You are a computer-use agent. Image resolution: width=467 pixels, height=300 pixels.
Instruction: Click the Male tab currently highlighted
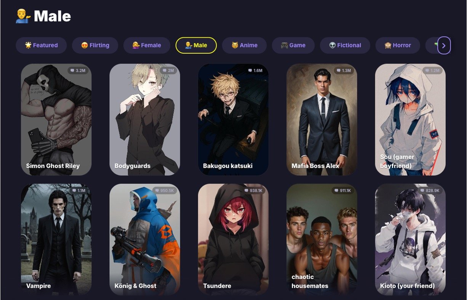[x=196, y=45]
